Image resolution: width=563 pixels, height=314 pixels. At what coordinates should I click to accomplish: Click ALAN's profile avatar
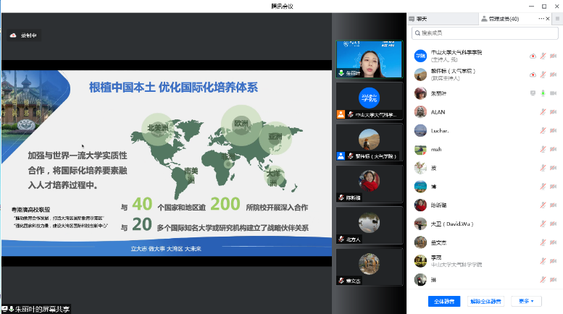(420, 112)
